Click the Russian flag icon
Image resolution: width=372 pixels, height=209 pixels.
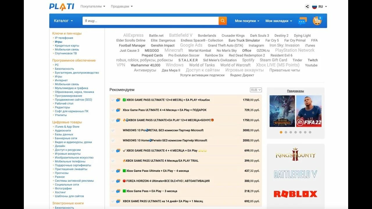(x=314, y=6)
